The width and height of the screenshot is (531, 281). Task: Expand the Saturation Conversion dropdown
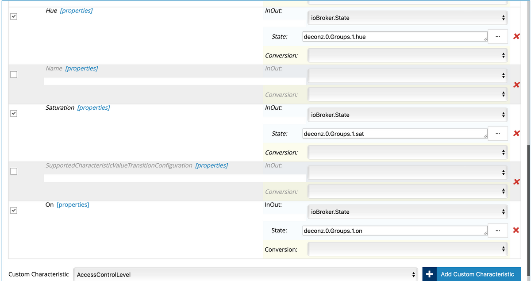pyautogui.click(x=408, y=153)
